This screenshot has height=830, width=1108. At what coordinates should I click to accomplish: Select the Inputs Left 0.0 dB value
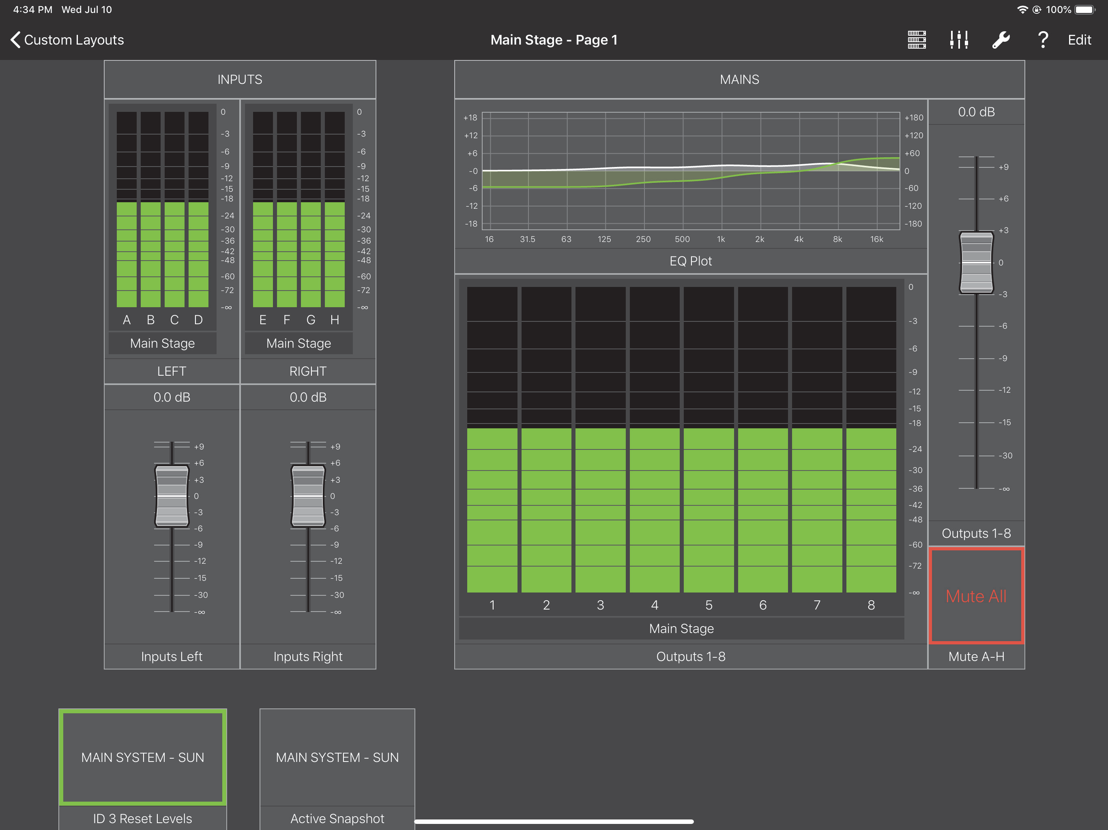click(x=172, y=397)
